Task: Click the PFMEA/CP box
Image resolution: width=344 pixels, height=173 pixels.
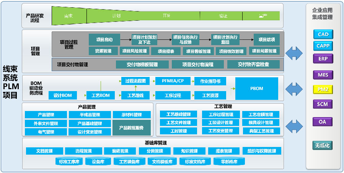Action: [173, 81]
